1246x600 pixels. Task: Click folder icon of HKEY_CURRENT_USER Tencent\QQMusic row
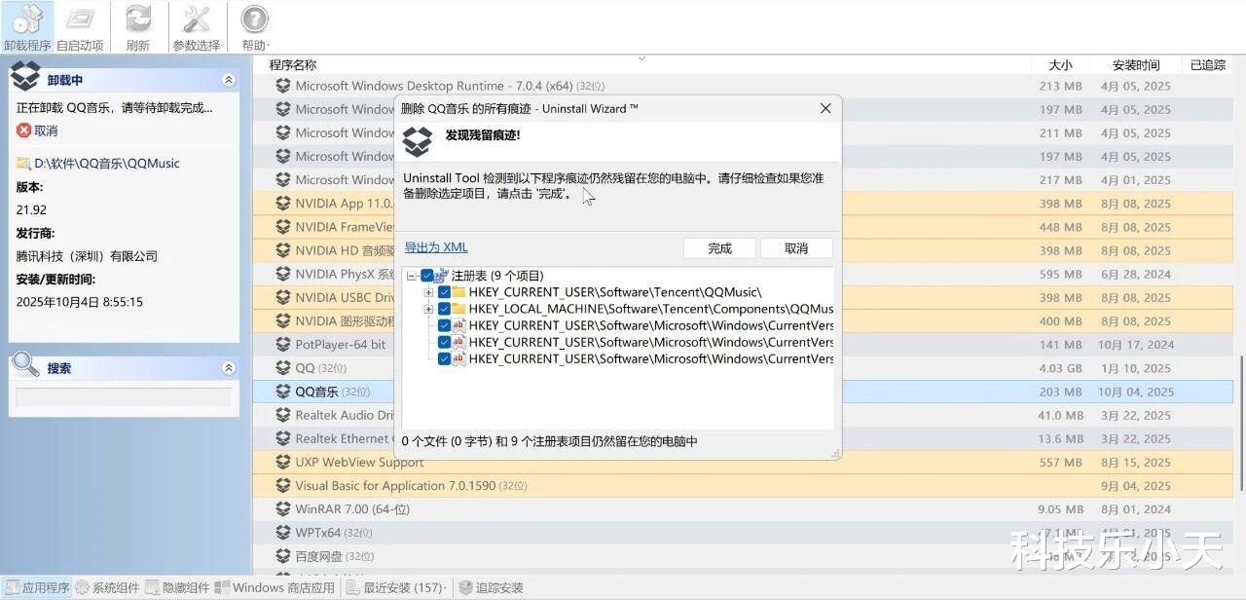click(x=458, y=292)
